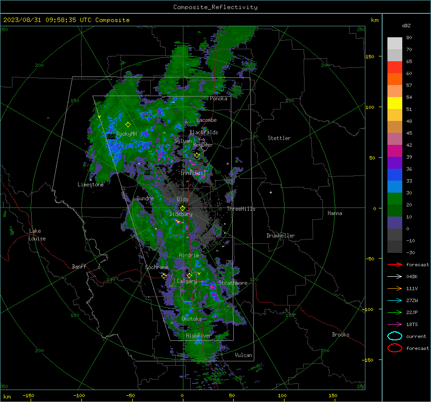Image resolution: width=431 pixels, height=402 pixels.
Task: Click the RockyMH label on map
Action: click(x=126, y=134)
